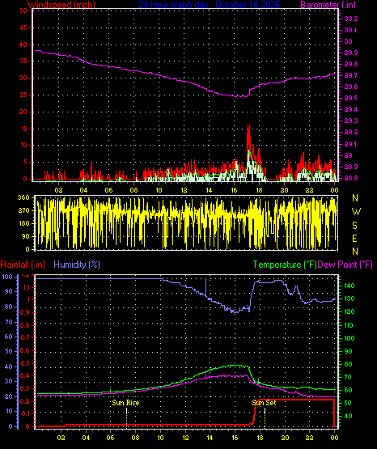The width and height of the screenshot is (377, 449).
Task: Click the yellow "W" compass letter
Action: click(x=356, y=212)
